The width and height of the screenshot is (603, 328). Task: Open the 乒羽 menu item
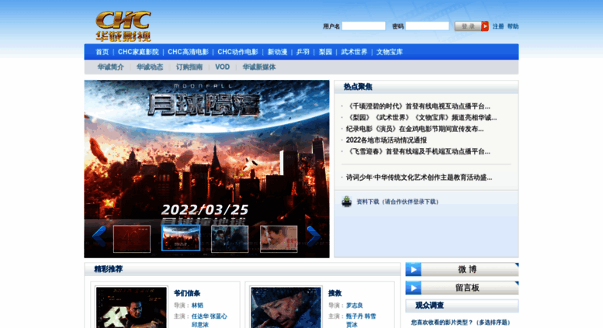pyautogui.click(x=303, y=52)
